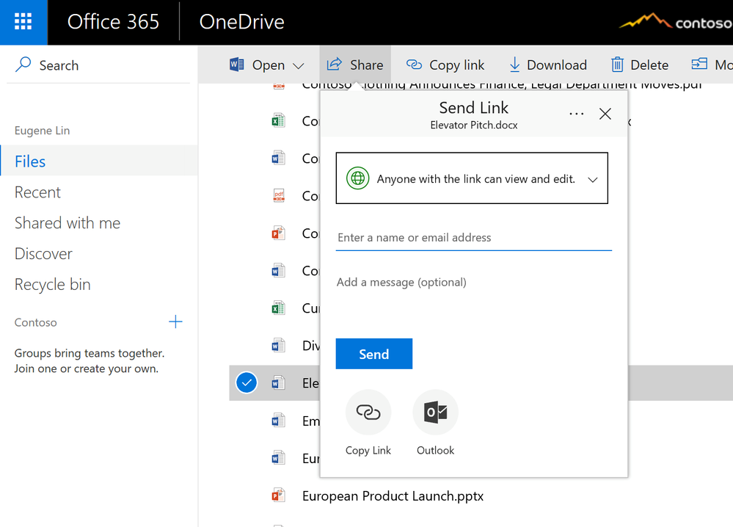Viewport: 733px width, 527px height.
Task: Click the Office 365 title link
Action: [x=113, y=22]
